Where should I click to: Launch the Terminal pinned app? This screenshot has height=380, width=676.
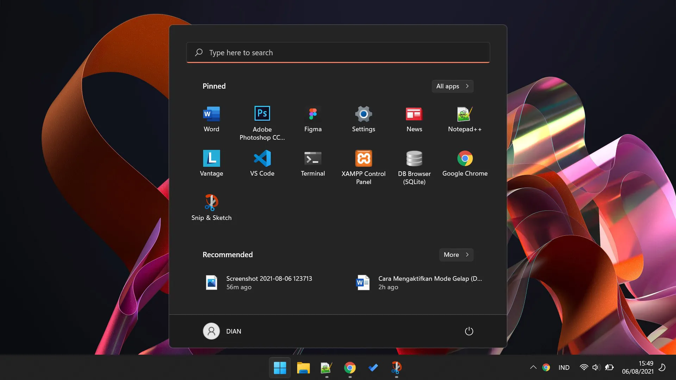point(313,163)
